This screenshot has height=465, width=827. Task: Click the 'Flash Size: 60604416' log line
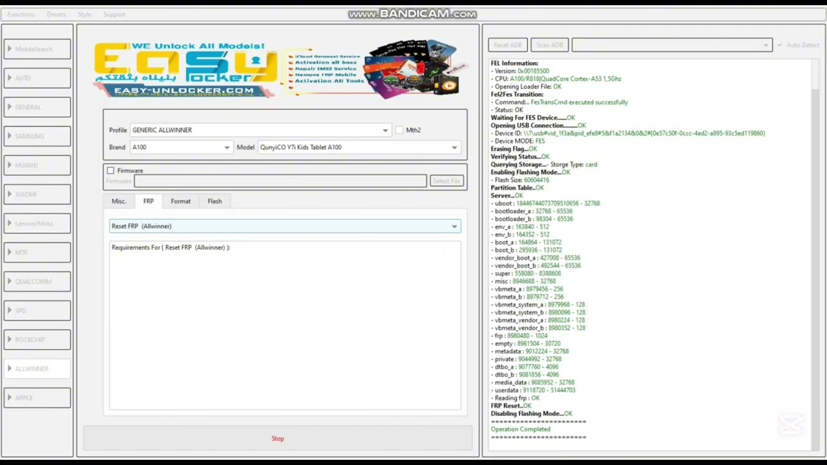[520, 180]
